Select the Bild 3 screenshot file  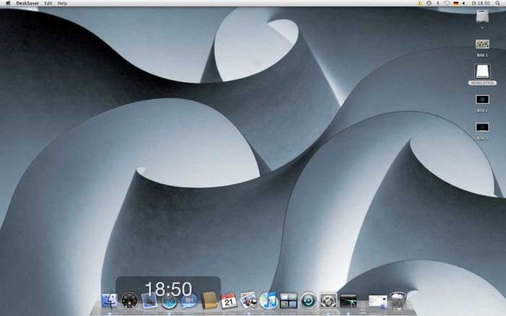[482, 127]
